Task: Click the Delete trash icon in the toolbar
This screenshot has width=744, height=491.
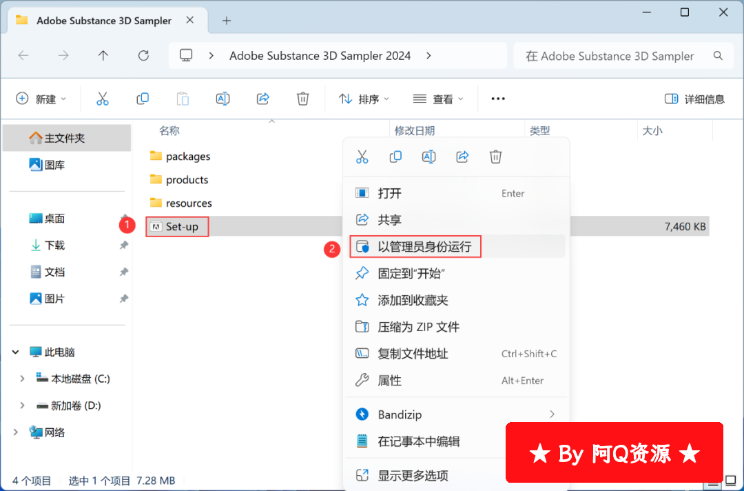Action: (x=302, y=99)
